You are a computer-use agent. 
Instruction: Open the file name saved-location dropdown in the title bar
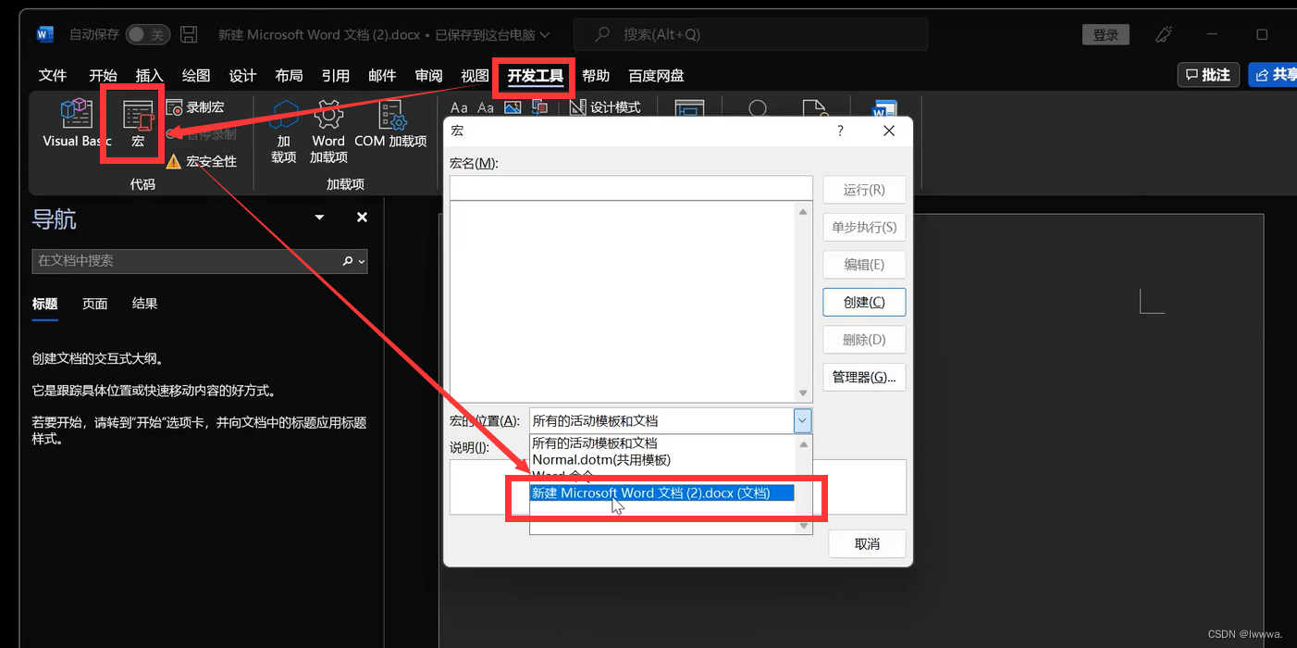point(545,35)
